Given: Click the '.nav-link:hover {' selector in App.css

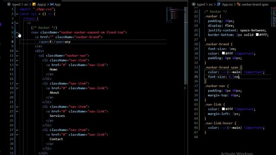Looking at the screenshot, I should click(x=220, y=123).
